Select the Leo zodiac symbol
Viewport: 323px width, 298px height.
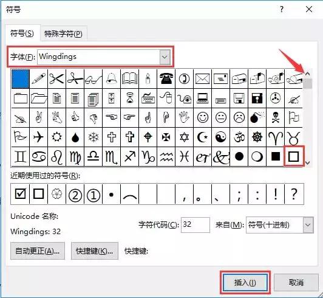click(56, 157)
